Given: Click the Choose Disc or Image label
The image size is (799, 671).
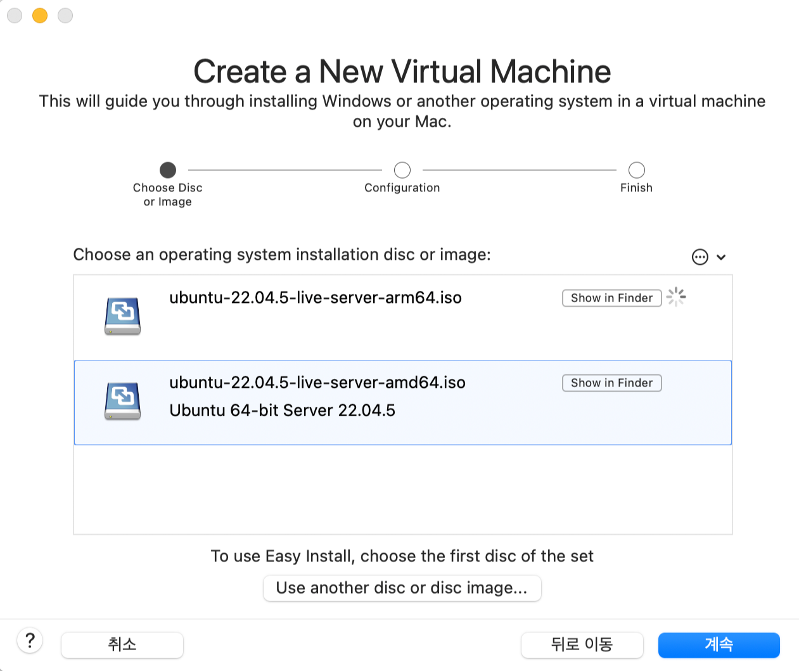Looking at the screenshot, I should tap(167, 195).
